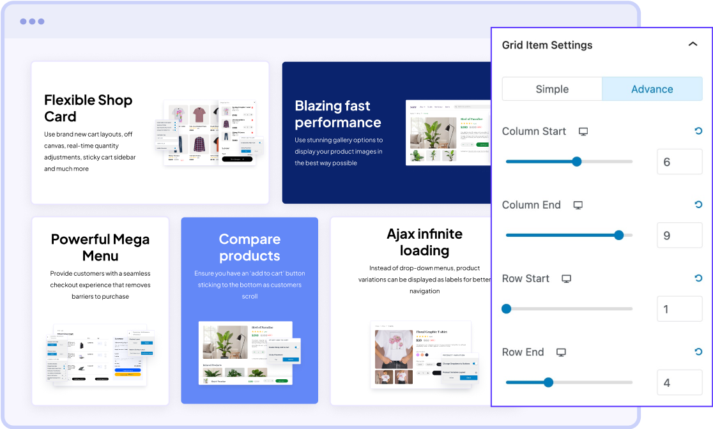This screenshot has width=713, height=429.
Task: Click the Powerful Mega Menu preview image
Action: click(x=100, y=355)
